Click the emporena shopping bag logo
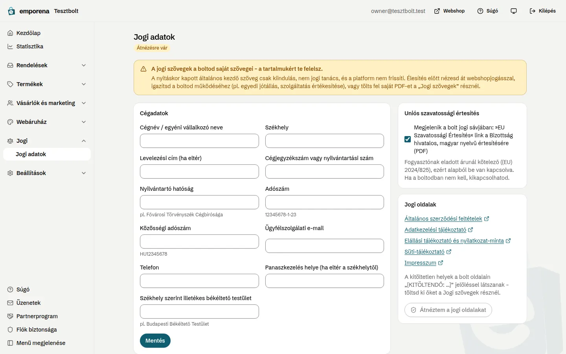Screen dimensions: 566x354 click(x=11, y=11)
